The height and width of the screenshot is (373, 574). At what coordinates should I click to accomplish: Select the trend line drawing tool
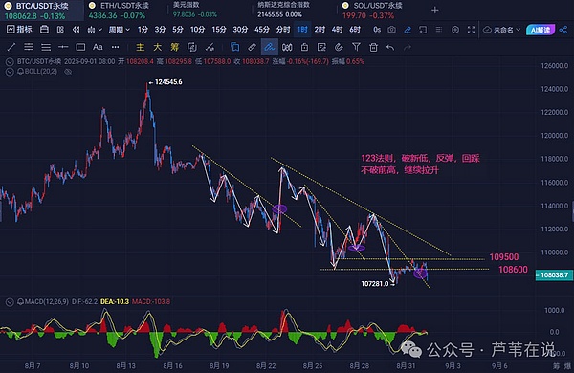pos(11,47)
